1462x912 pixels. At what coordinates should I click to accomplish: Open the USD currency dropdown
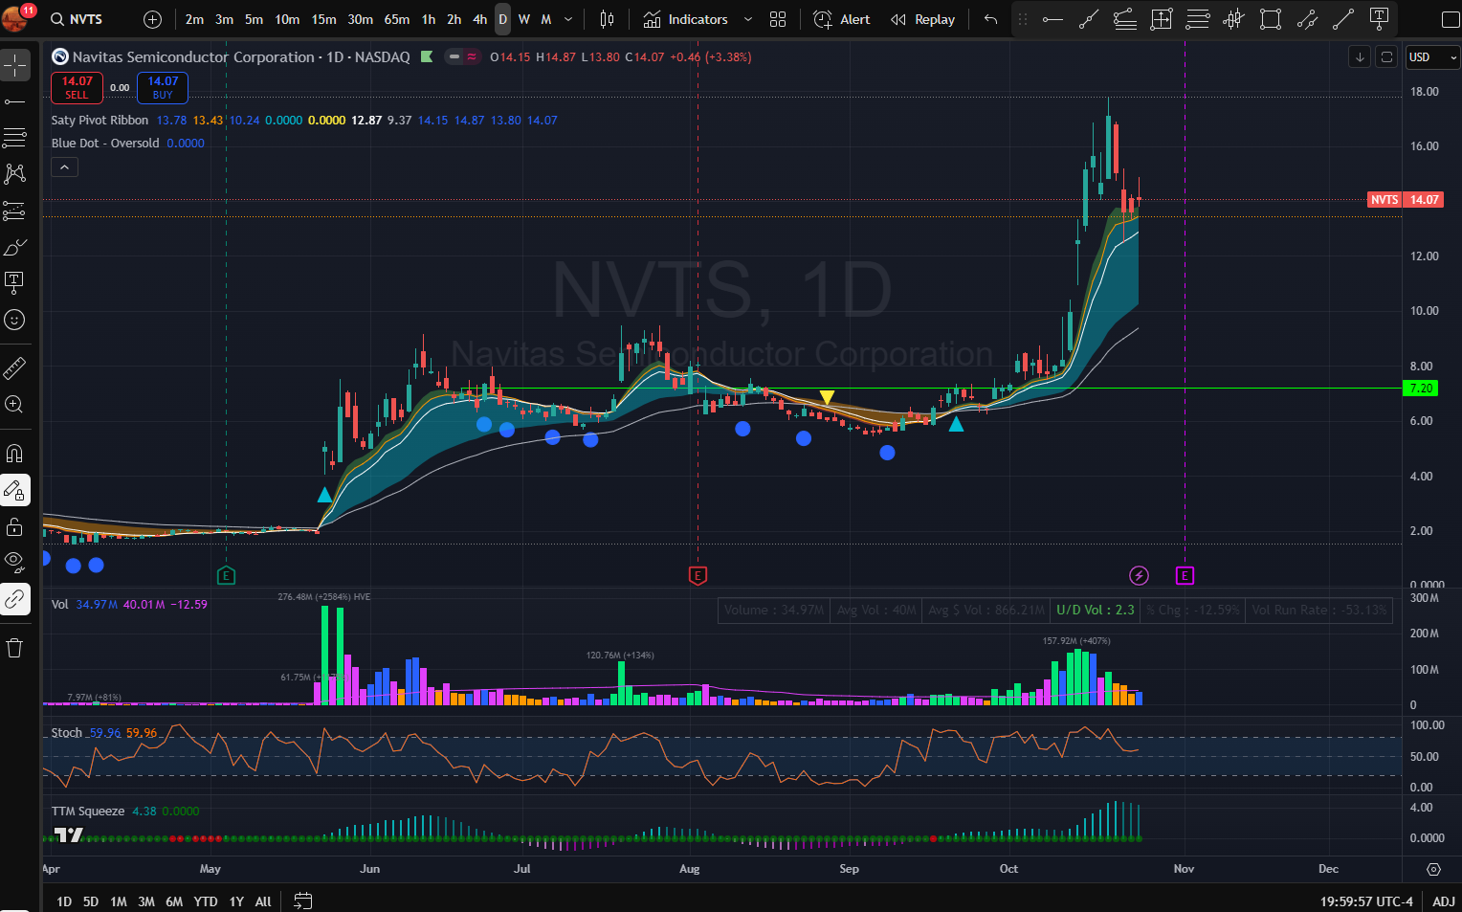coord(1432,57)
